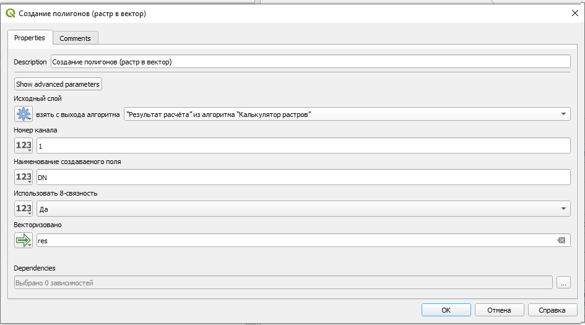Screen dimensions: 585x325
Task: Click the 123 icon beside Использовать 8-связность
Action: tap(24, 209)
